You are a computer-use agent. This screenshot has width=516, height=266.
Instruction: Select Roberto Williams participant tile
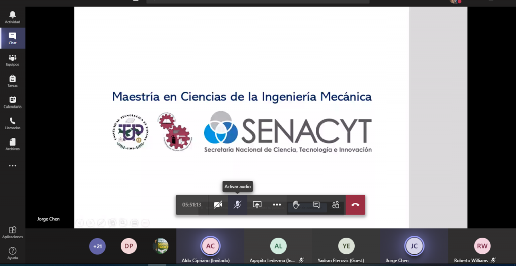coord(482,247)
